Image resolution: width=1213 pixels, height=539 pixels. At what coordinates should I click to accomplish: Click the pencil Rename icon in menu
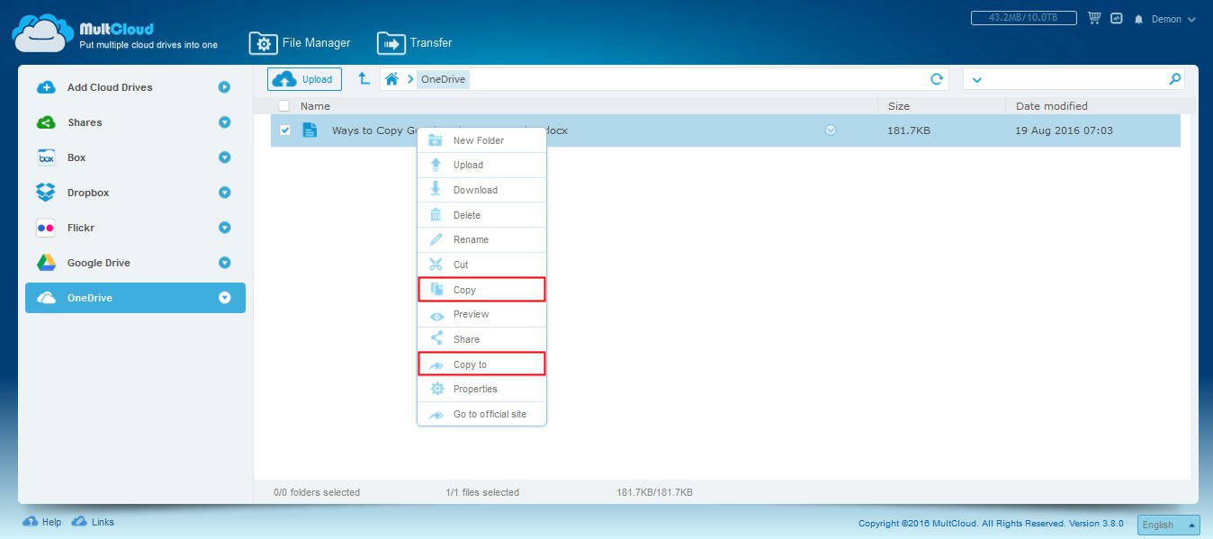436,240
